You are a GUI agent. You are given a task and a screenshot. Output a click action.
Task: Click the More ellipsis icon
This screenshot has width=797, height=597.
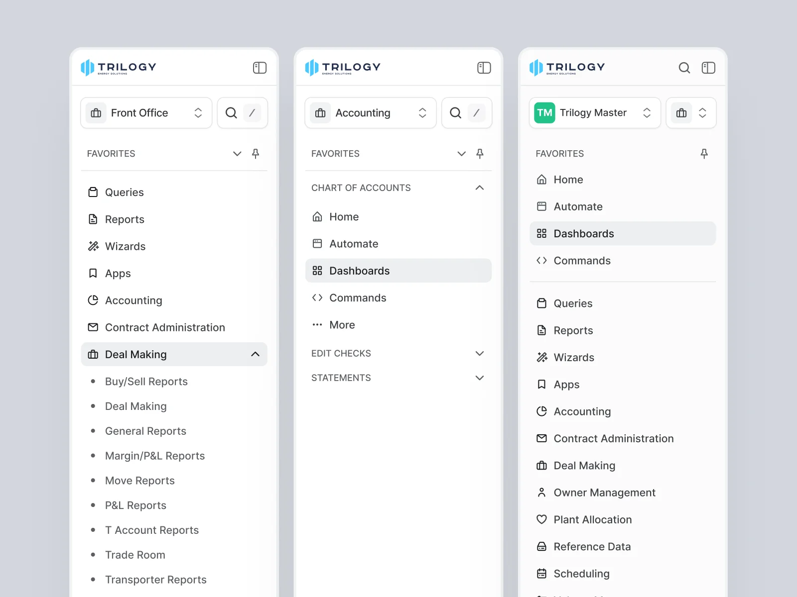tap(317, 325)
